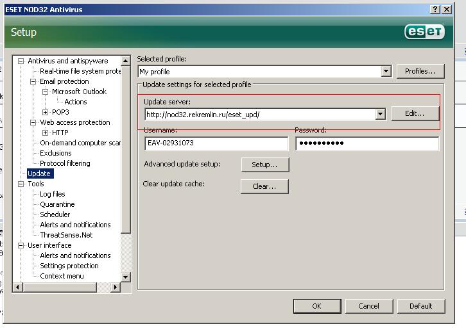Open the Selected profile dropdown arrow
This screenshot has height=331, width=466.
[x=386, y=72]
